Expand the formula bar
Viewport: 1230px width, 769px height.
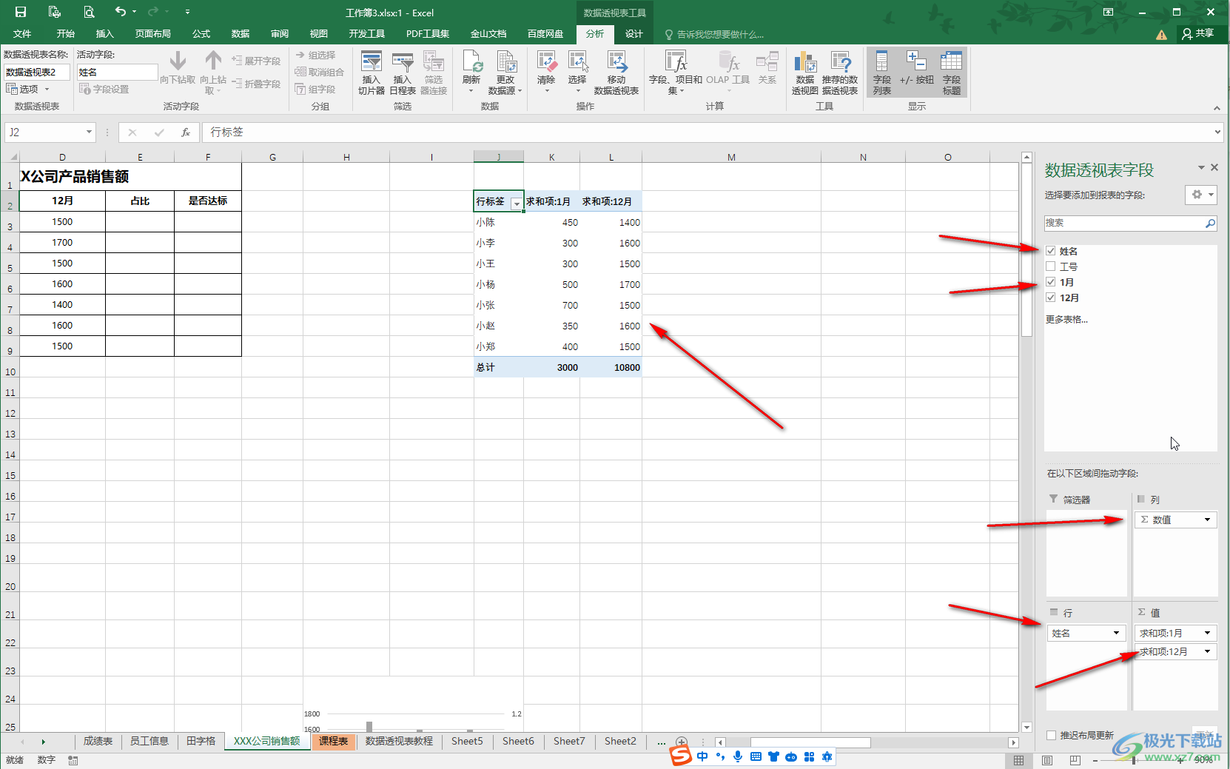(1218, 132)
